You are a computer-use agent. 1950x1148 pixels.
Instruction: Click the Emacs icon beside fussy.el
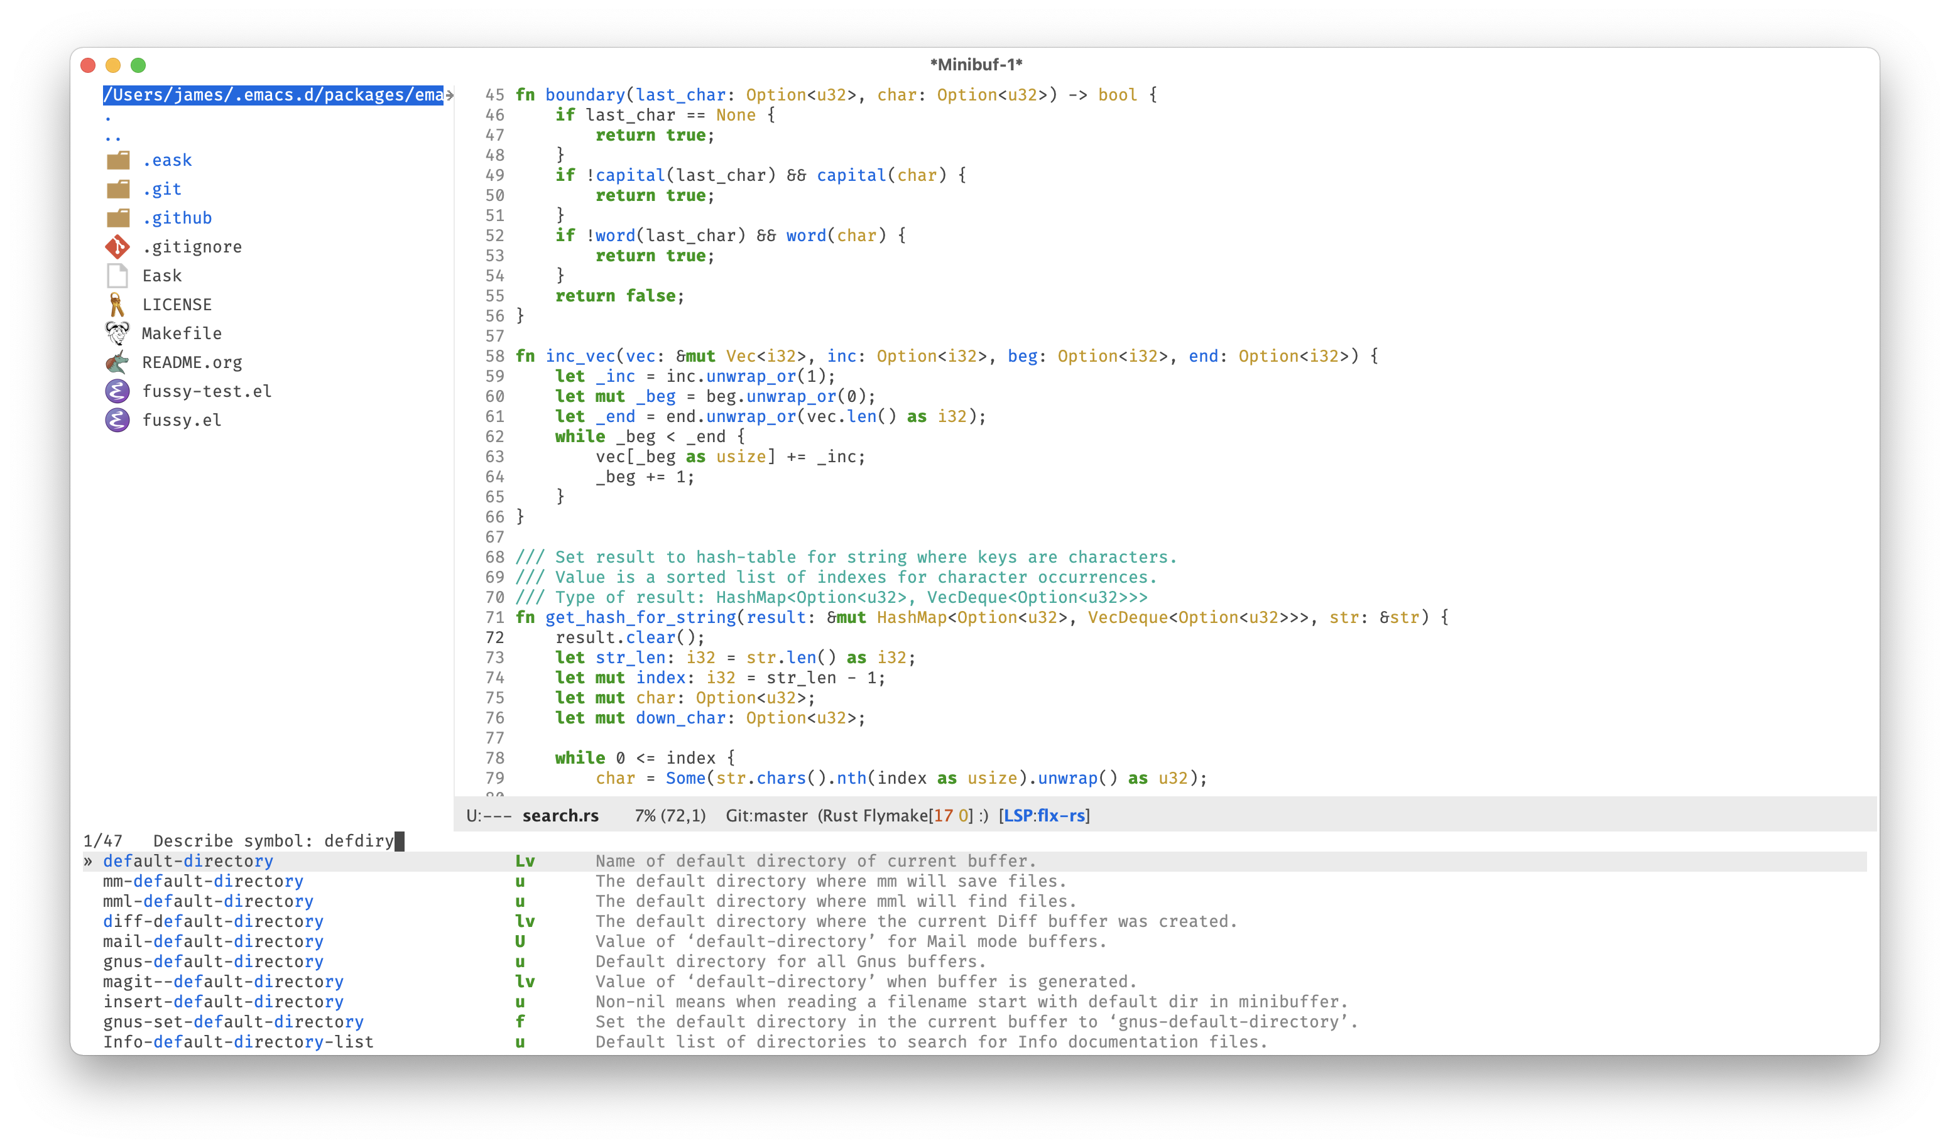tap(117, 420)
